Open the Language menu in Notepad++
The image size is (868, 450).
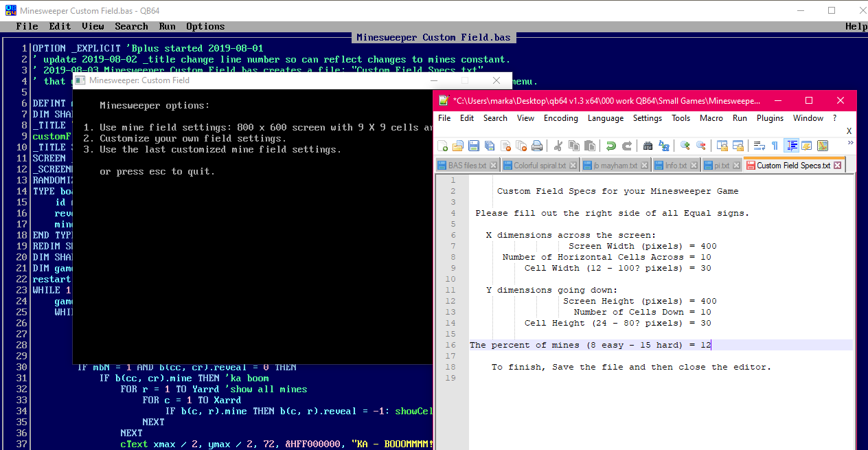606,118
